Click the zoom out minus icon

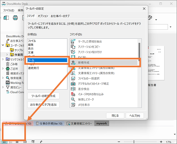(119, 142)
